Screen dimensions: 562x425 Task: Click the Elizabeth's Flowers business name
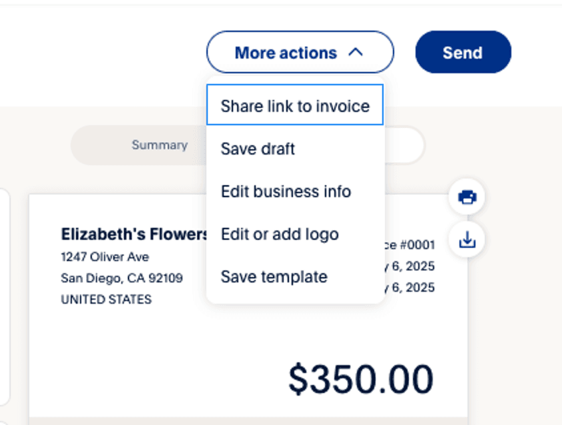pyautogui.click(x=133, y=234)
